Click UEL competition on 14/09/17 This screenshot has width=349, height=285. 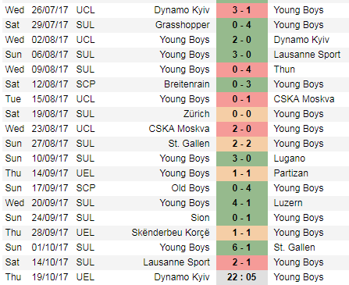click(85, 173)
